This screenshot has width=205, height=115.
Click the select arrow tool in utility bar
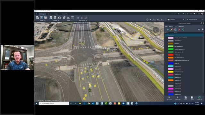(x=151, y=19)
